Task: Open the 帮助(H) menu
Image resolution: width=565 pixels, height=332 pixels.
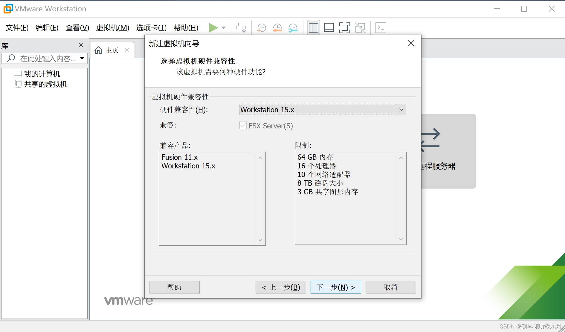Action: tap(186, 28)
